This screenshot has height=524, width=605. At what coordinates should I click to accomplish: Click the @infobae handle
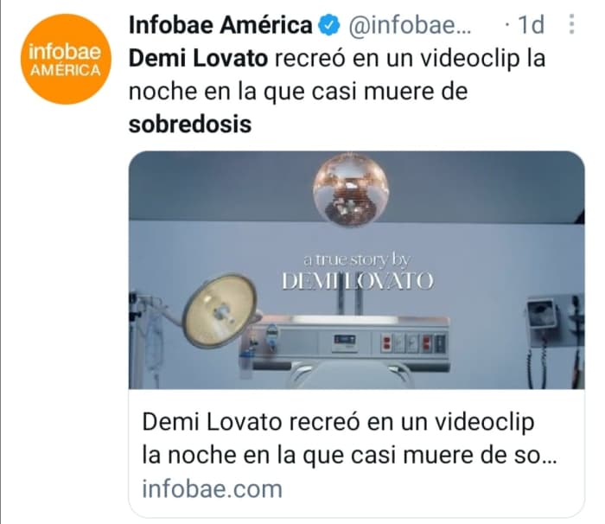(x=410, y=25)
